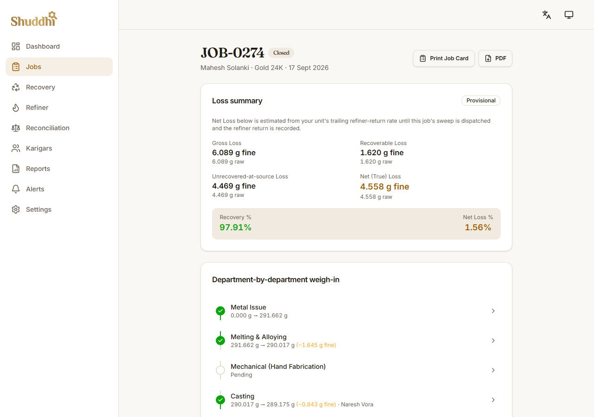Expand the Casting row chevron
This screenshot has width=594, height=417.
point(493,400)
